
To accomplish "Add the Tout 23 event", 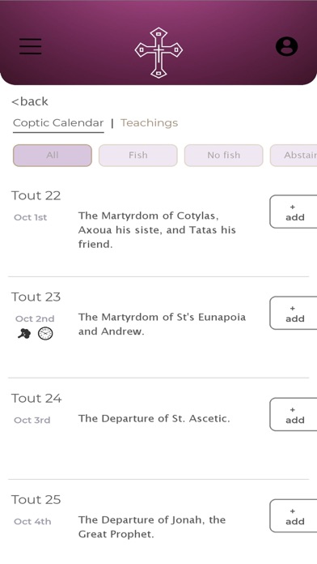I will [294, 313].
